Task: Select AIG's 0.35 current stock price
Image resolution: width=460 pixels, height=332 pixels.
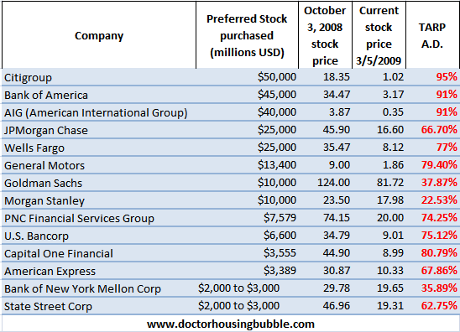Action: (x=393, y=112)
